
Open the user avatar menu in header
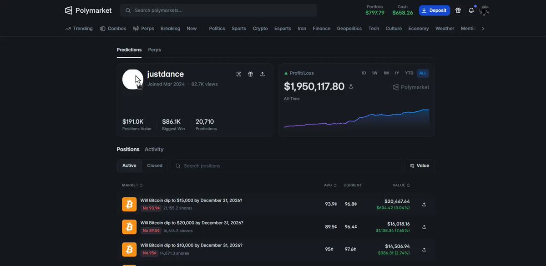coord(484,10)
